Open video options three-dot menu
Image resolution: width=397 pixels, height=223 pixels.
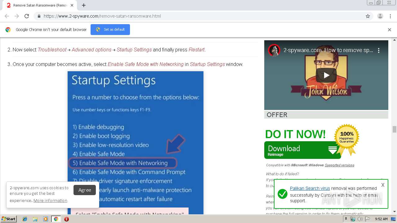click(x=379, y=50)
